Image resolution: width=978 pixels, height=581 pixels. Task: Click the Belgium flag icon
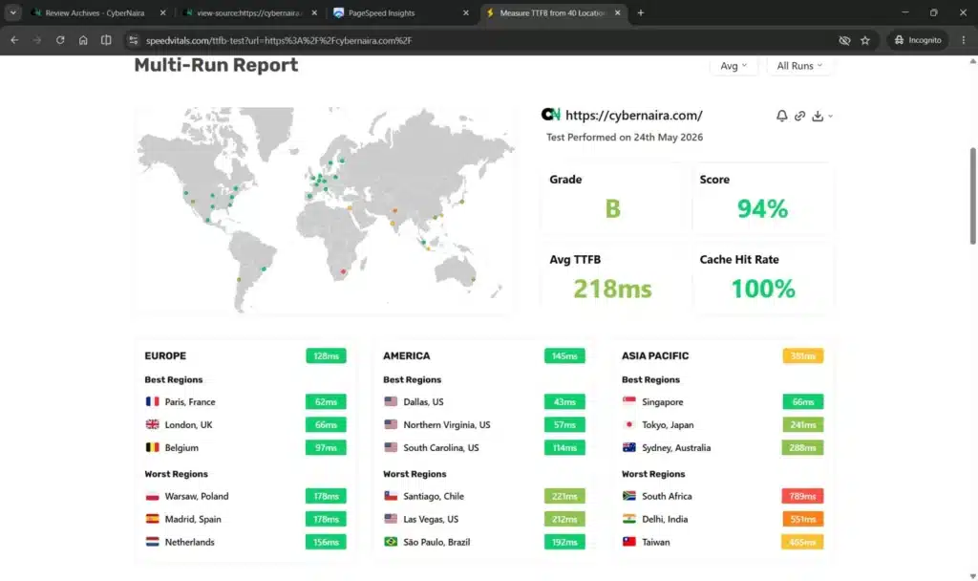[x=152, y=447]
